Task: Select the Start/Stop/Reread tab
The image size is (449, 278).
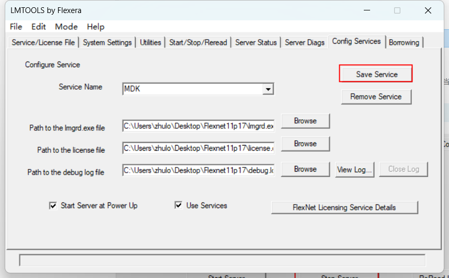Action: click(198, 42)
